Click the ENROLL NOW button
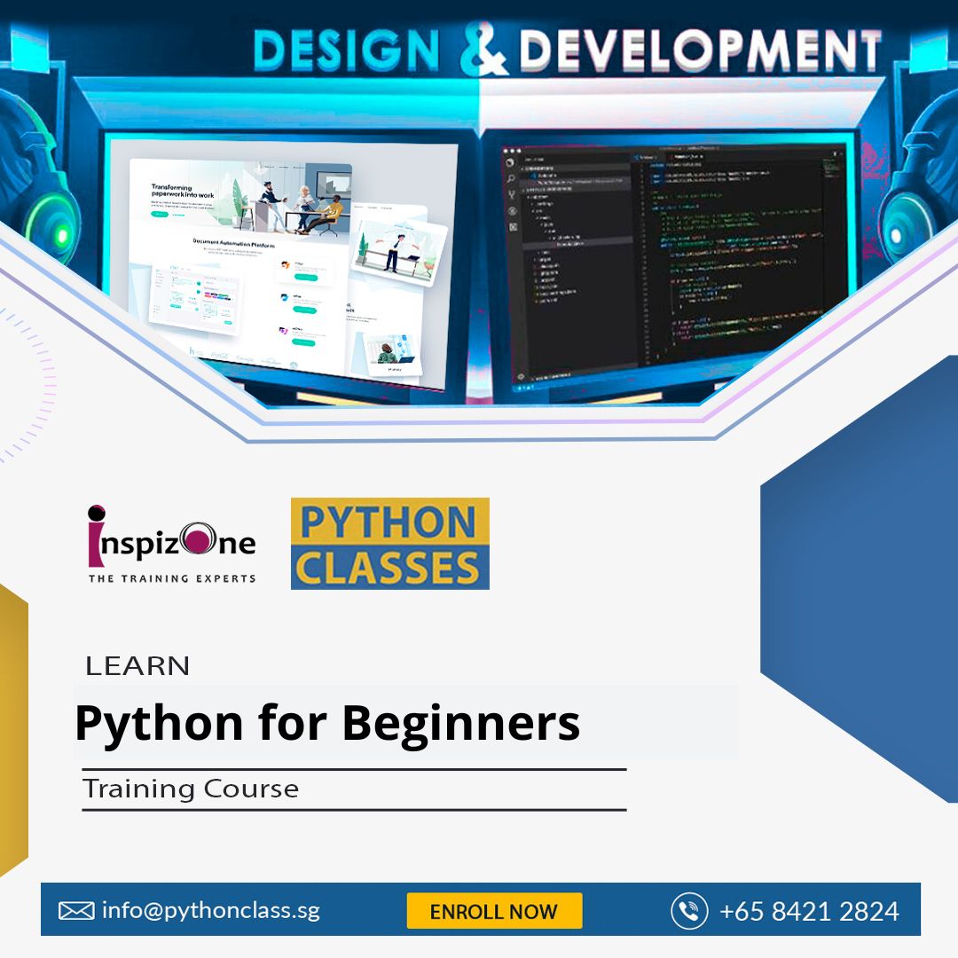Image resolution: width=958 pixels, height=958 pixels. (x=494, y=910)
